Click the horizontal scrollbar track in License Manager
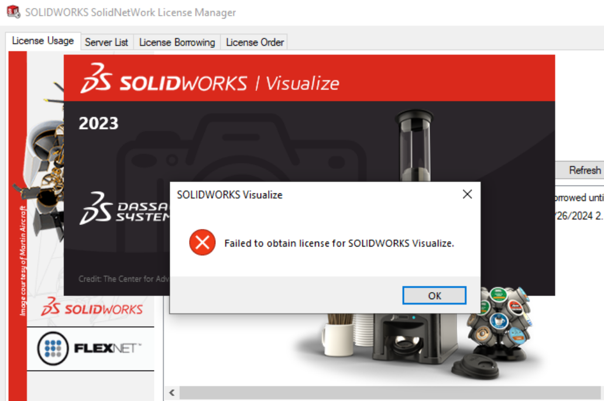 390,393
